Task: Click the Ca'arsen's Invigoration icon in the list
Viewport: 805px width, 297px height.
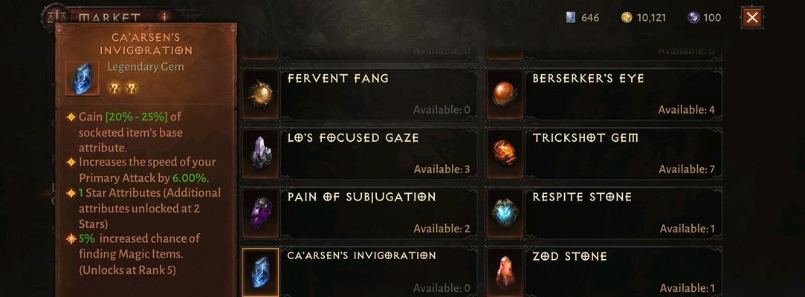Action: (259, 272)
